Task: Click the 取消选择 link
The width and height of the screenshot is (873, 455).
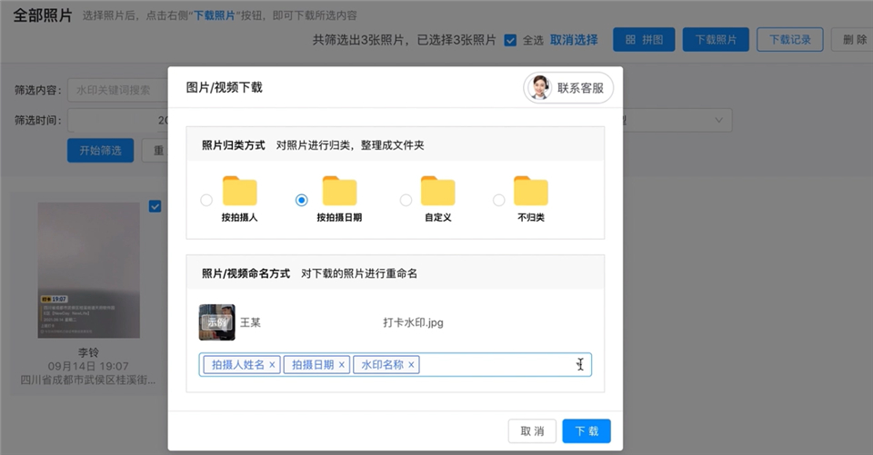Action: tap(574, 40)
